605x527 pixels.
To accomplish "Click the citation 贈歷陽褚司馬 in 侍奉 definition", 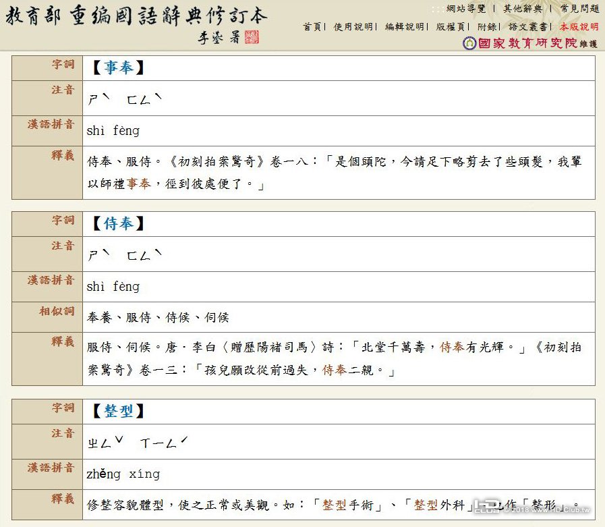I will [269, 347].
